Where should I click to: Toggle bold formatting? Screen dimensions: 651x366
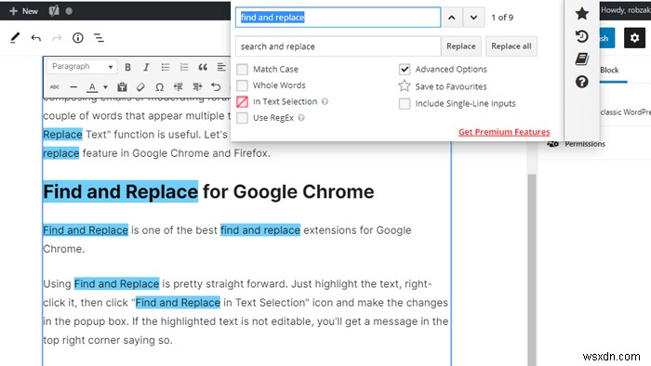[128, 67]
